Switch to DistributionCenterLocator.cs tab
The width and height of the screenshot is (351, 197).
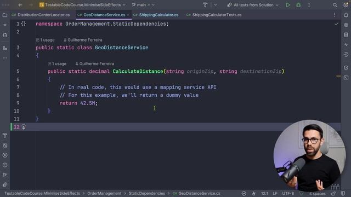[41, 15]
